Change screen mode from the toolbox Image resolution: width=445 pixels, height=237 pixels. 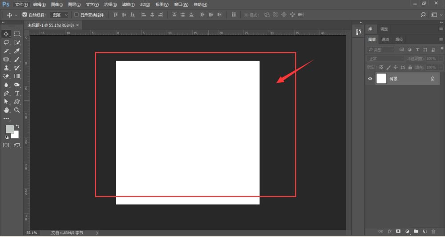(17, 145)
